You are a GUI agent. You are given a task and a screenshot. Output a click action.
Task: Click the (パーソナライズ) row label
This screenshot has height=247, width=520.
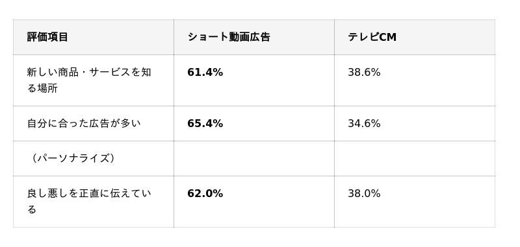click(x=72, y=158)
